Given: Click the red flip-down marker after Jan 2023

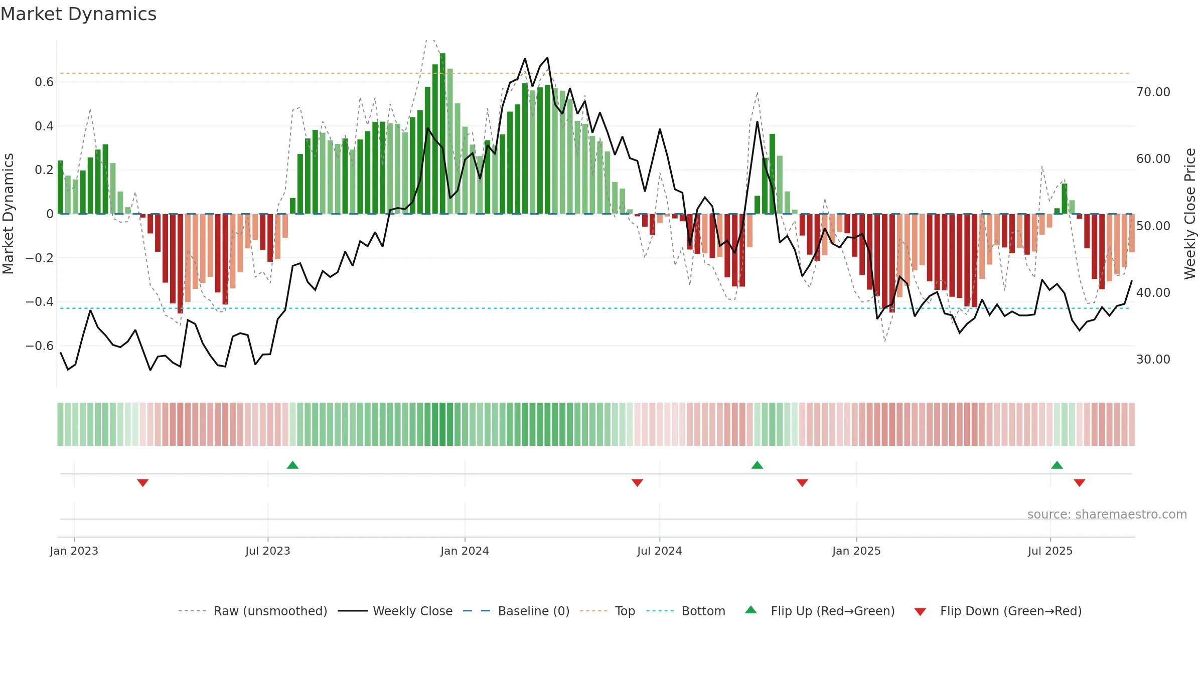Looking at the screenshot, I should 143,483.
